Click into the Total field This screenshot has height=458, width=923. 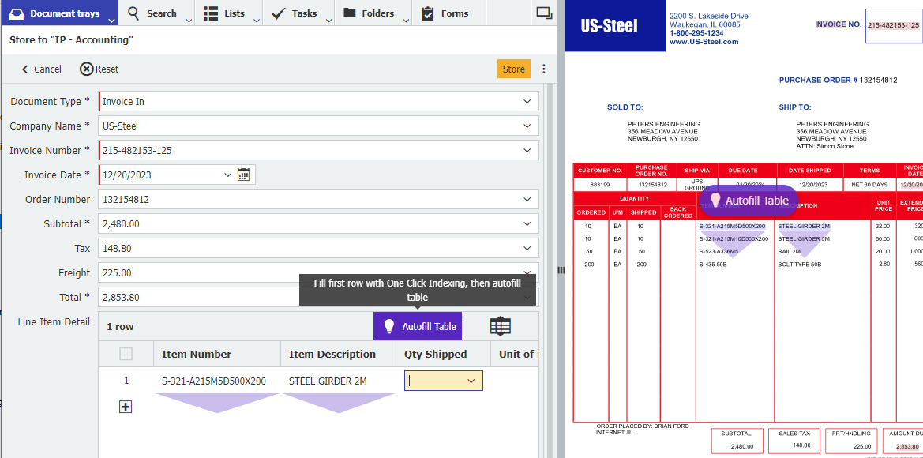pos(318,297)
